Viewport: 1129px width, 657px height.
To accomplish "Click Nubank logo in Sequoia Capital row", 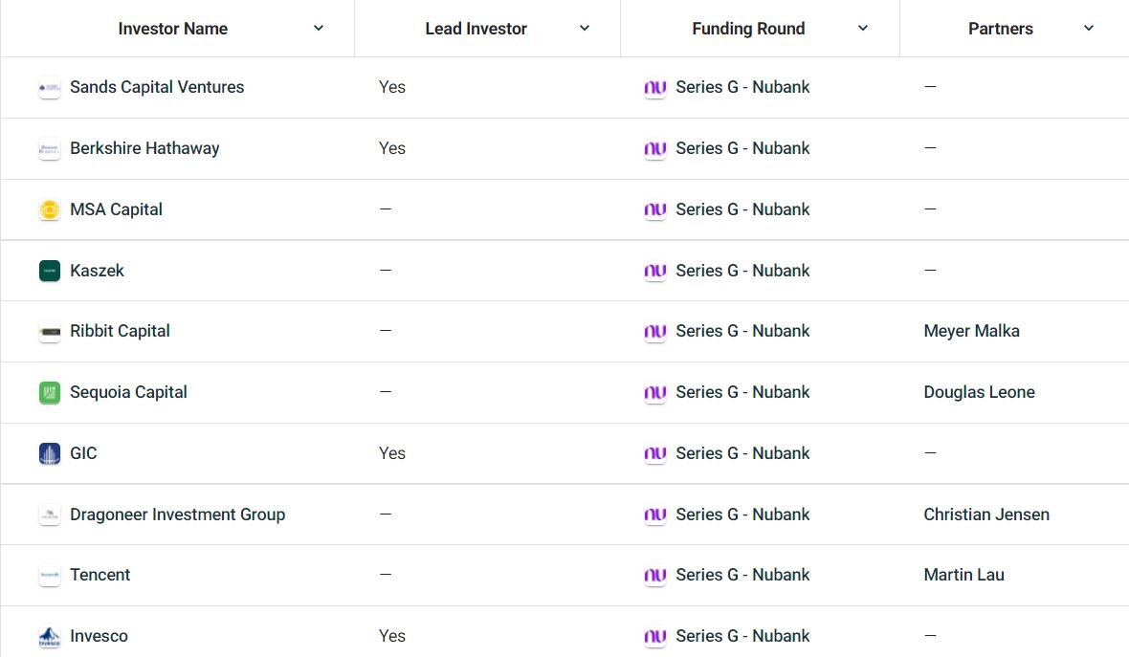I will pyautogui.click(x=655, y=393).
